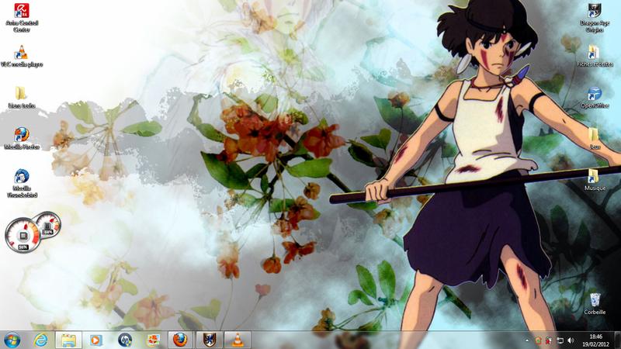Image resolution: width=621 pixels, height=349 pixels.
Task: Click the small memory usage gauge gadget
Action: [x=47, y=225]
